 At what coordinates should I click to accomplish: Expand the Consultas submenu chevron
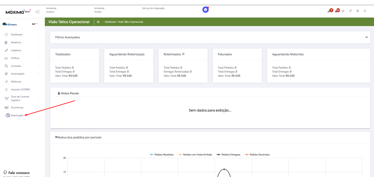click(x=38, y=66)
